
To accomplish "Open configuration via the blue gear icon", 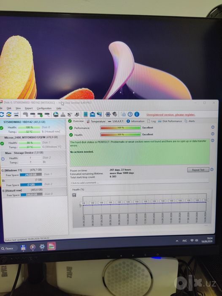I will click(x=108, y=114).
